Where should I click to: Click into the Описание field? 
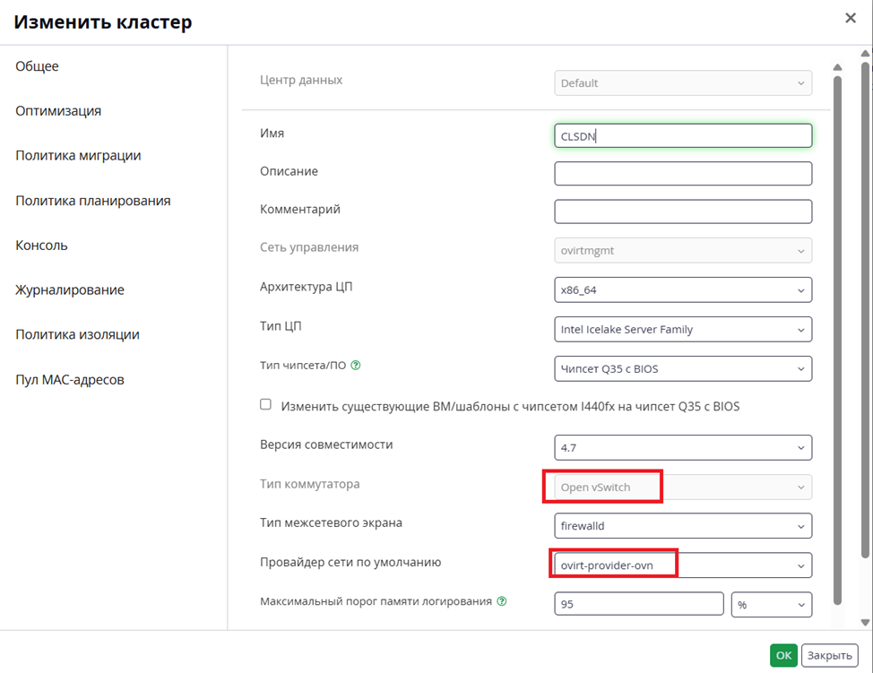[683, 174]
